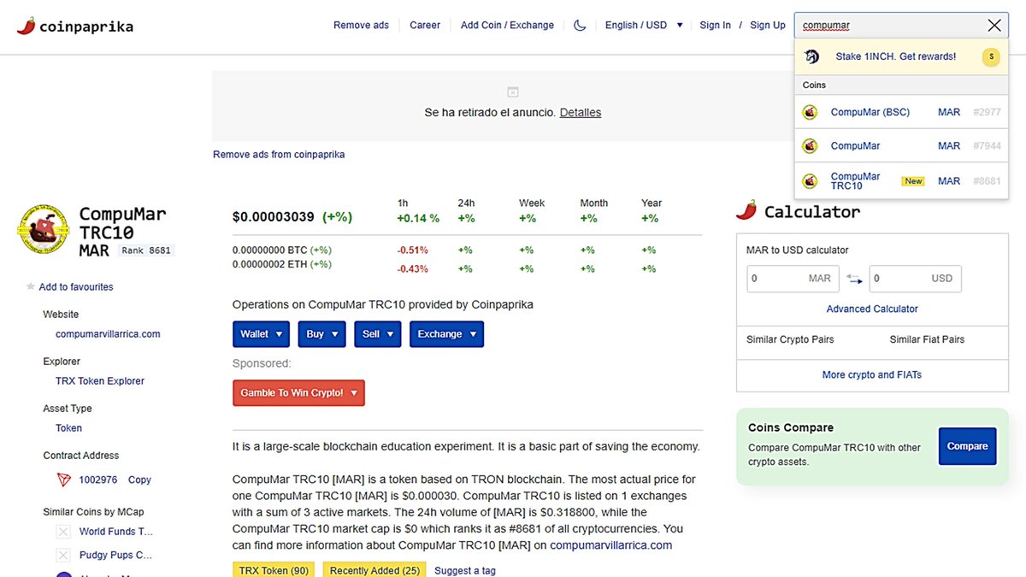Viewport: 1026px width, 577px height.
Task: Select the Stake 1INCH promo row
Action: pos(901,57)
